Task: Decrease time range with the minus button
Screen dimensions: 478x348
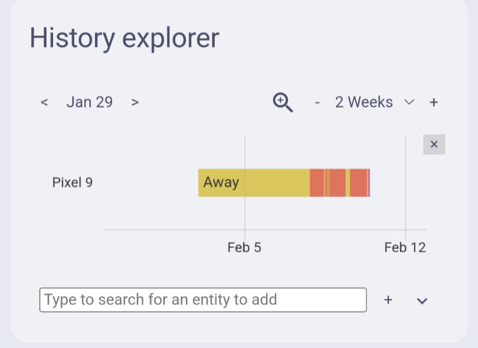Action: (317, 102)
